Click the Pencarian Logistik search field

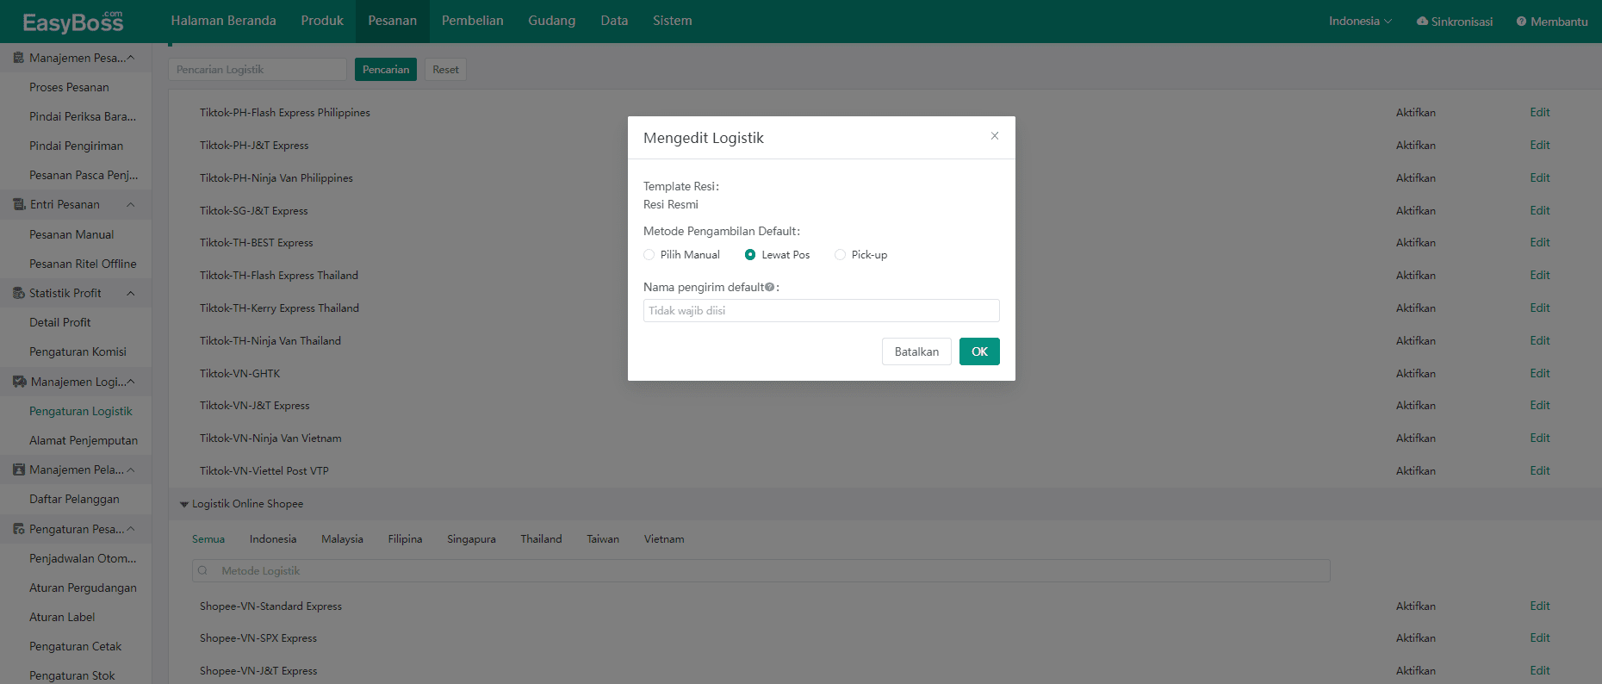[x=258, y=70]
